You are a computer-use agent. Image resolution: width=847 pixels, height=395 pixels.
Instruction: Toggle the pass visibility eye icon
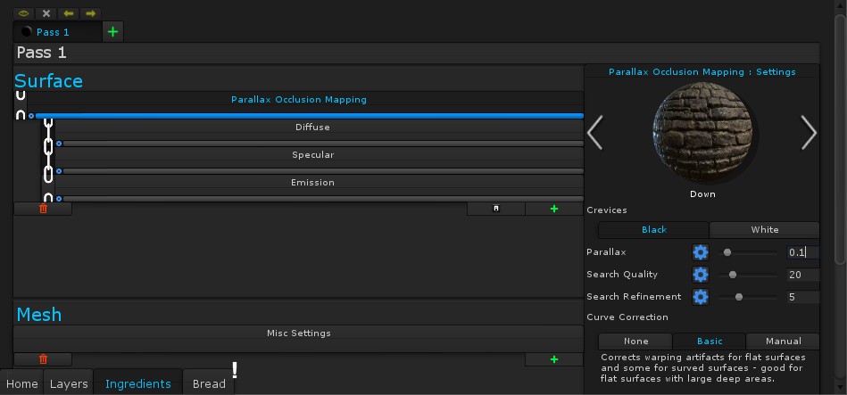(23, 13)
